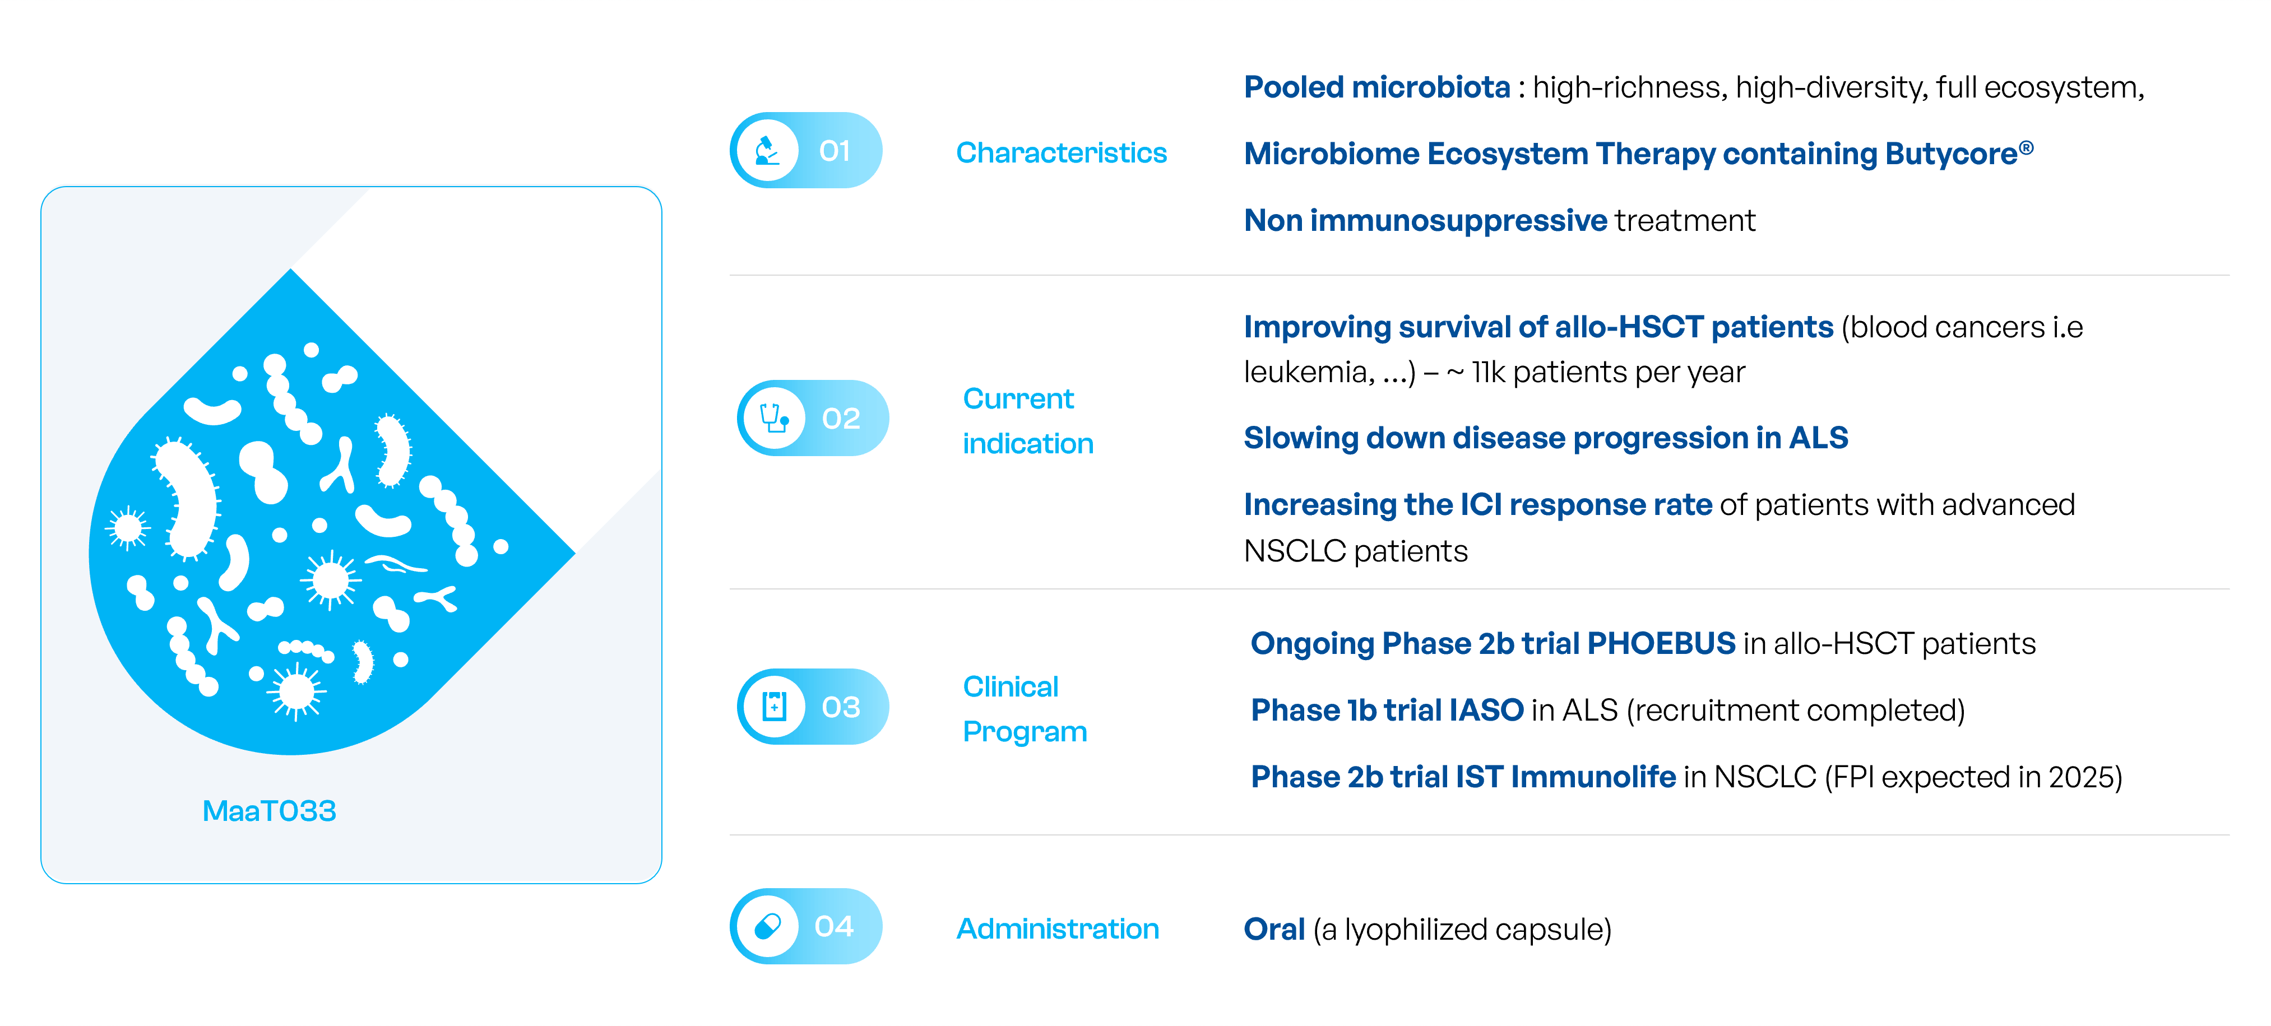Image resolution: width=2271 pixels, height=1026 pixels.
Task: Select the 04 number badge
Action: tap(834, 926)
